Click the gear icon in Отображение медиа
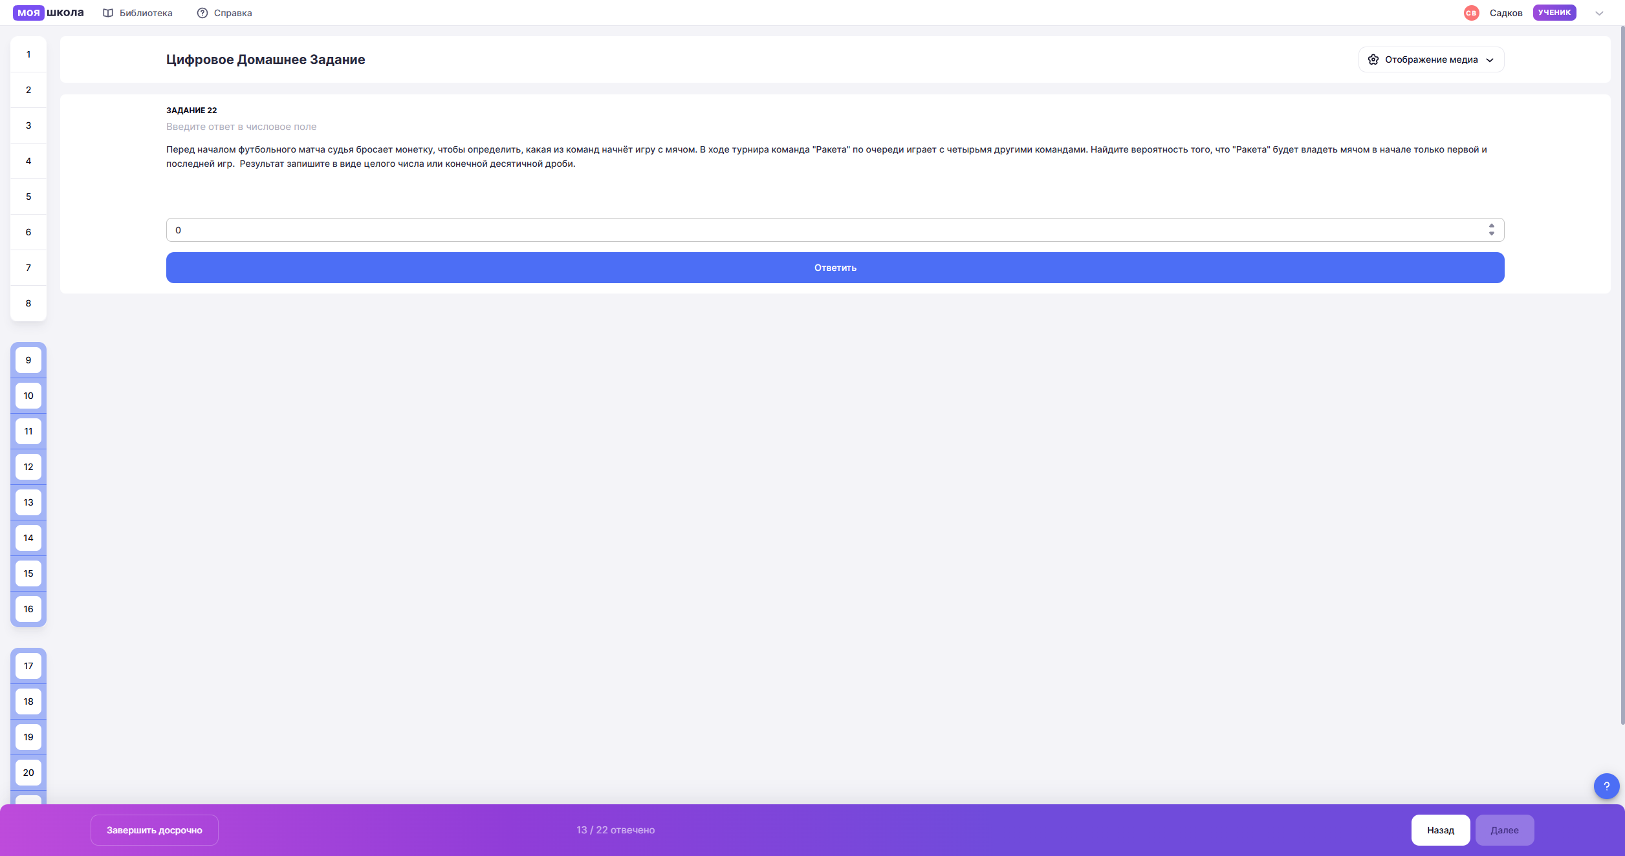The height and width of the screenshot is (856, 1625). (1373, 59)
